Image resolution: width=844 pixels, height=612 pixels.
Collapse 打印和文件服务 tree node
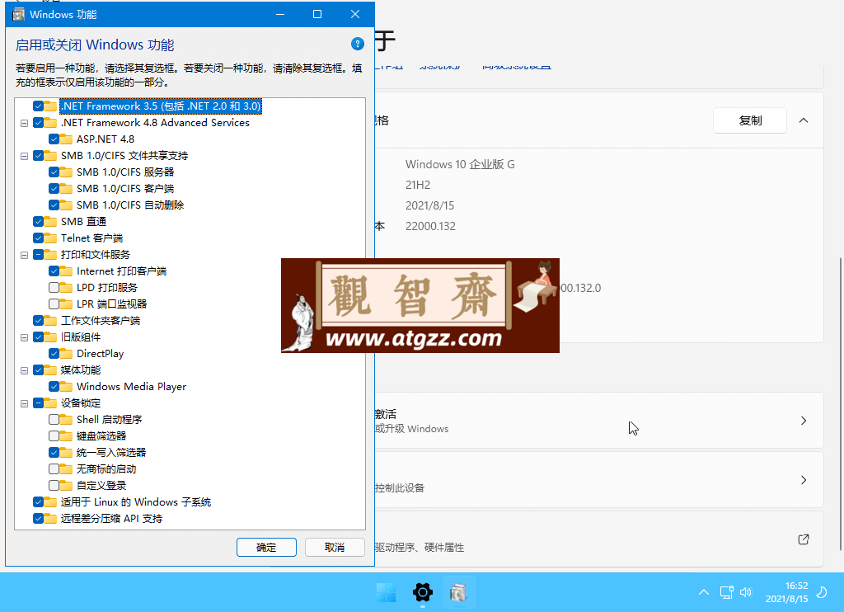tap(24, 256)
